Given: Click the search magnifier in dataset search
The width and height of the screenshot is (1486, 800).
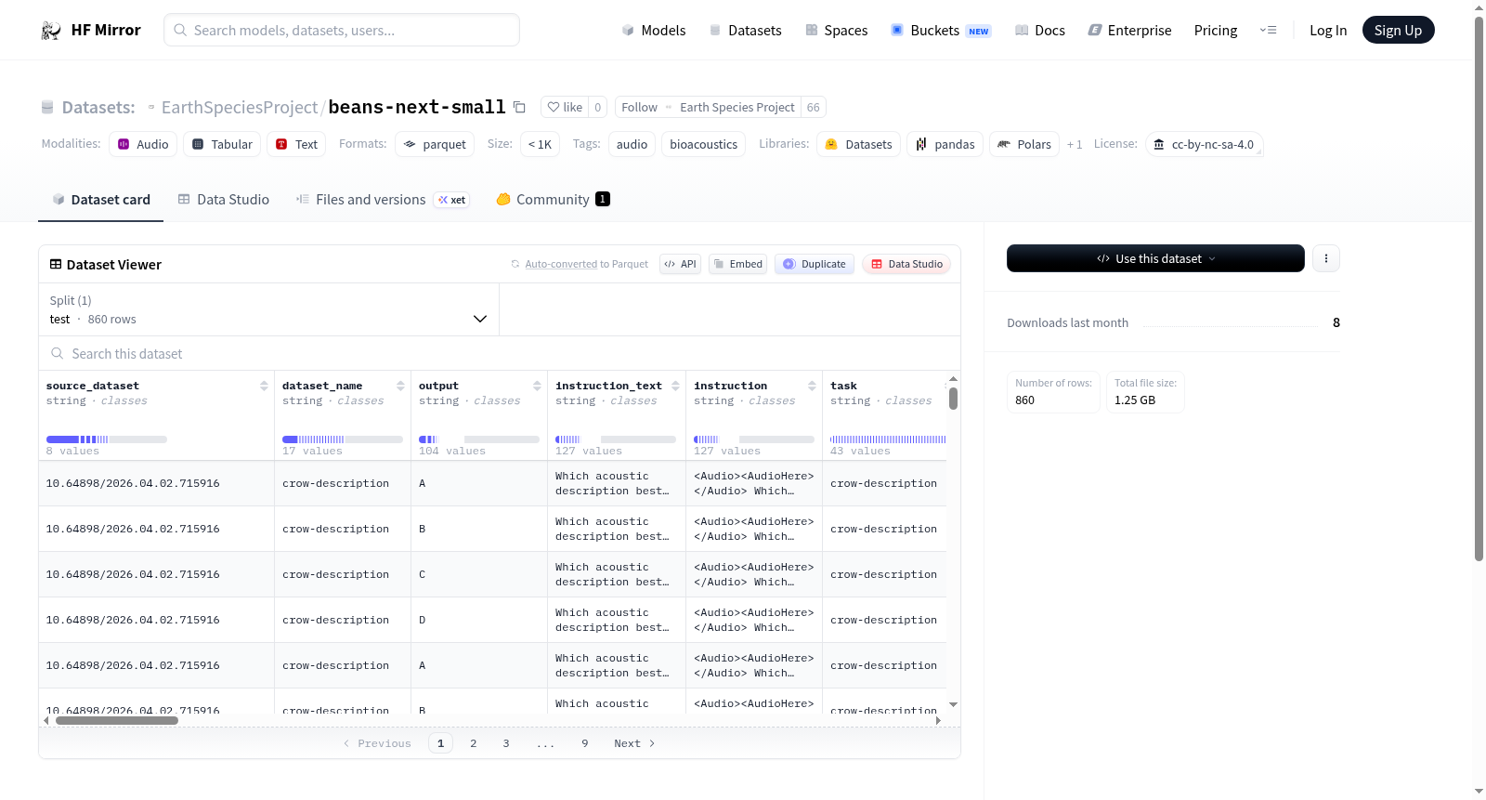Looking at the screenshot, I should [x=58, y=353].
